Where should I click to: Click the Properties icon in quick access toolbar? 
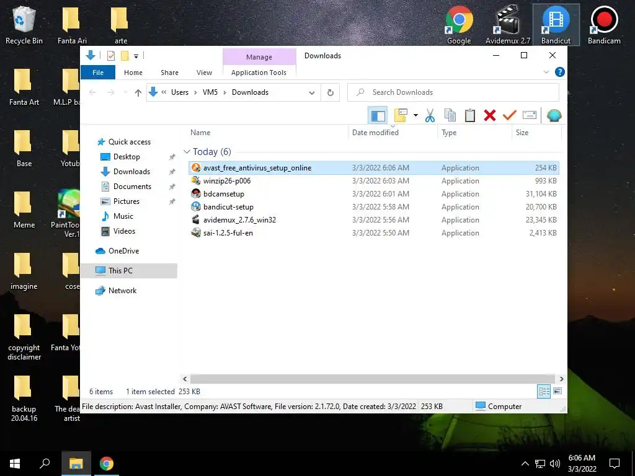tap(110, 56)
